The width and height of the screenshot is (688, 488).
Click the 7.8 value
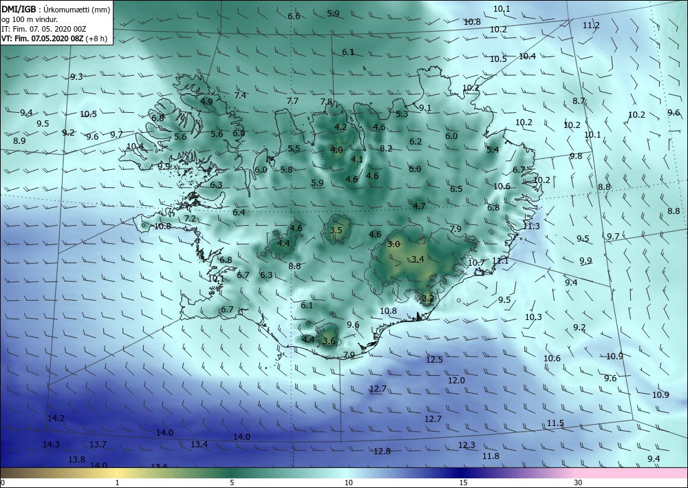[326, 101]
